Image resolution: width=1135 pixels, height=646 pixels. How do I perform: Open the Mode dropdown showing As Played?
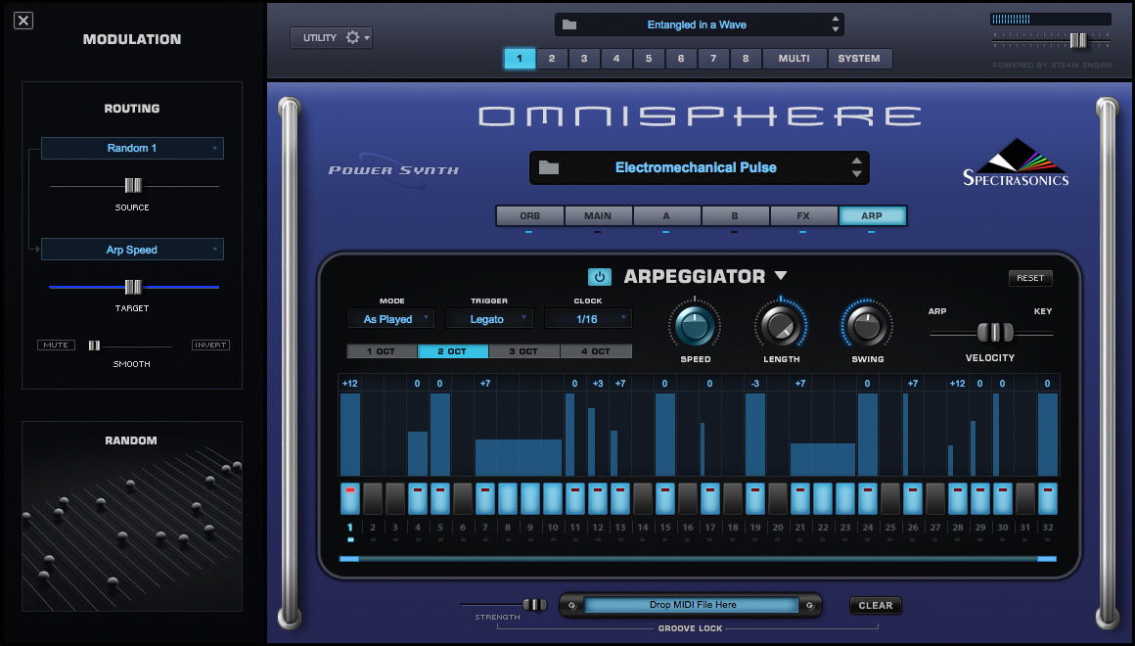(389, 319)
